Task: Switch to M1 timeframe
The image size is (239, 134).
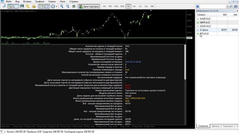Action: click(105, 6)
